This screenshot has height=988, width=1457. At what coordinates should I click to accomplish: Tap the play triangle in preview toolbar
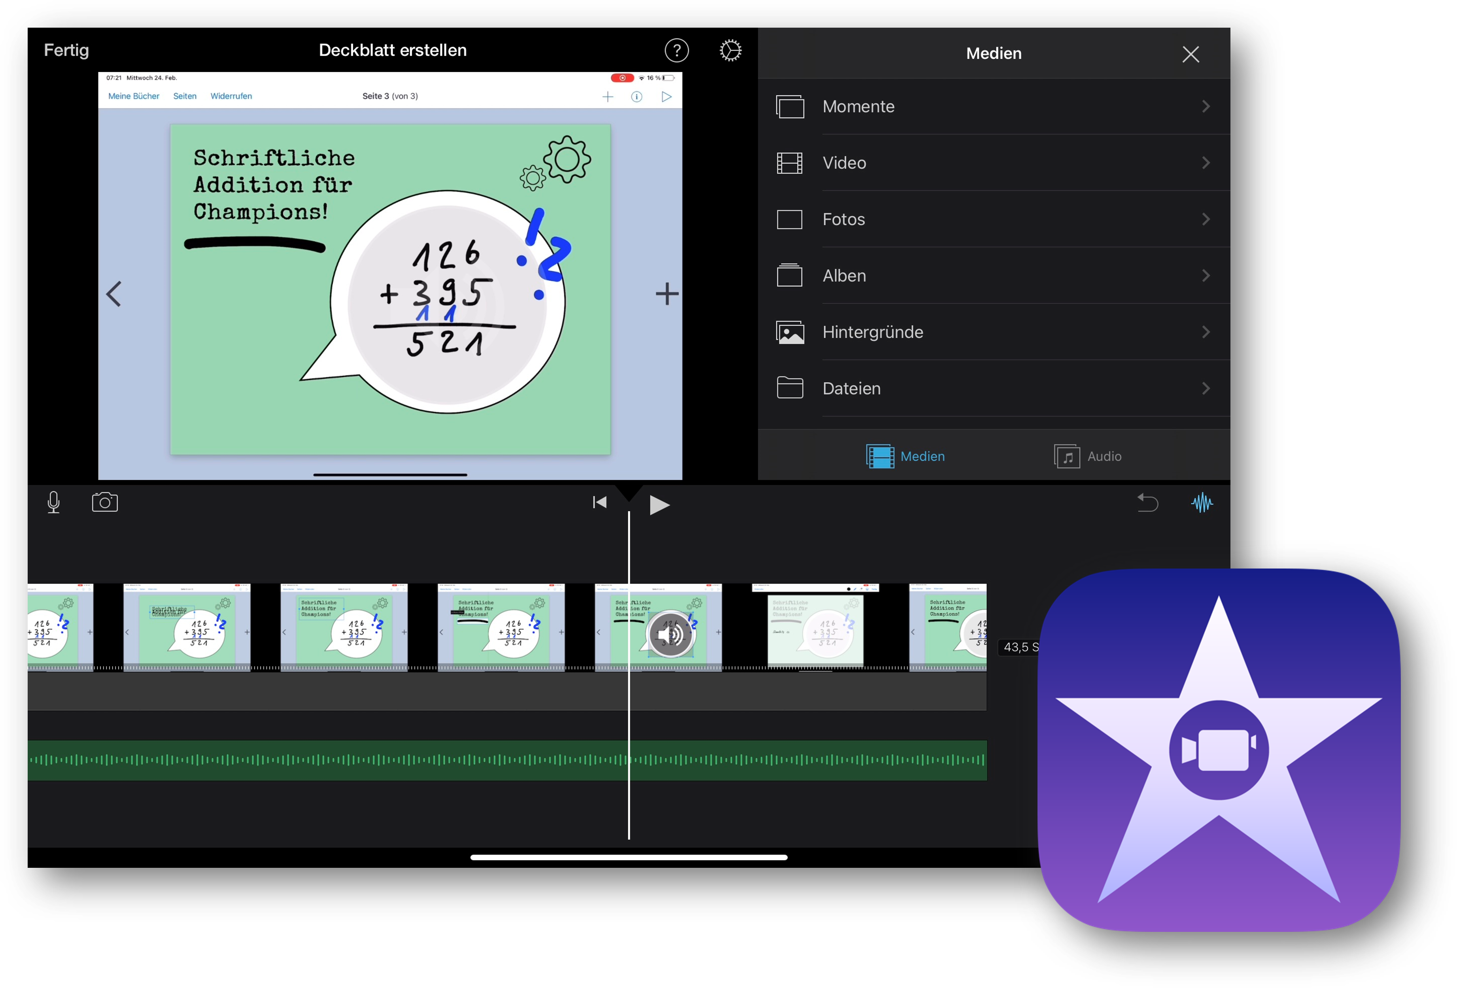coord(667,96)
